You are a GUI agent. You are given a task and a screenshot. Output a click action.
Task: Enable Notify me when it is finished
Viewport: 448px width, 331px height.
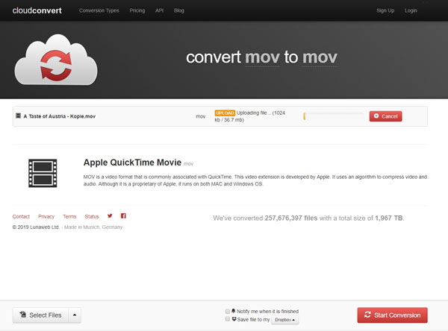(228, 311)
